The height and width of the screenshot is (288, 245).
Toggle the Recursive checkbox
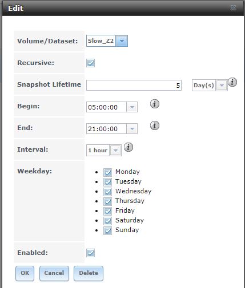[x=90, y=63]
